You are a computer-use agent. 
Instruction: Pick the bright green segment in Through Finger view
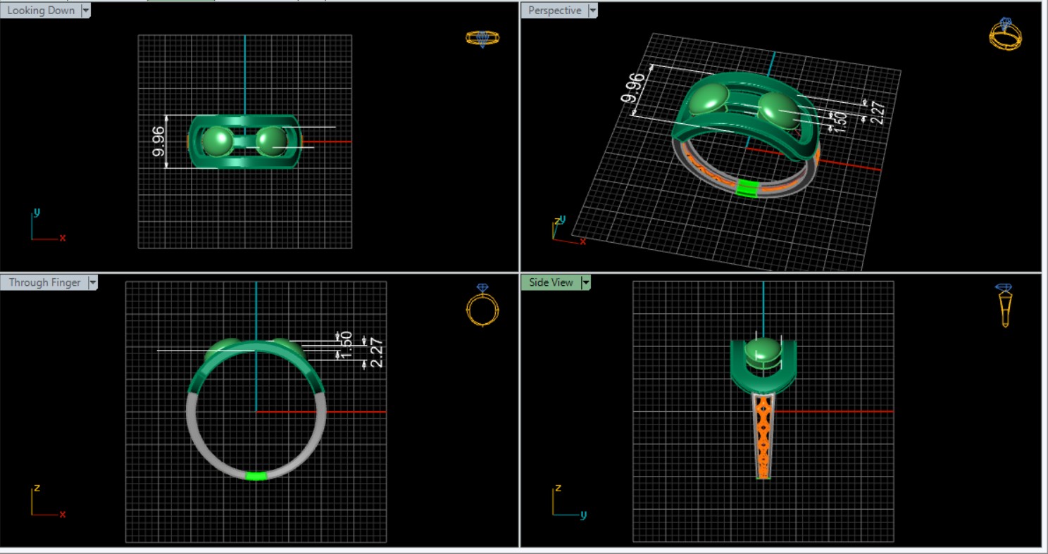[257, 477]
